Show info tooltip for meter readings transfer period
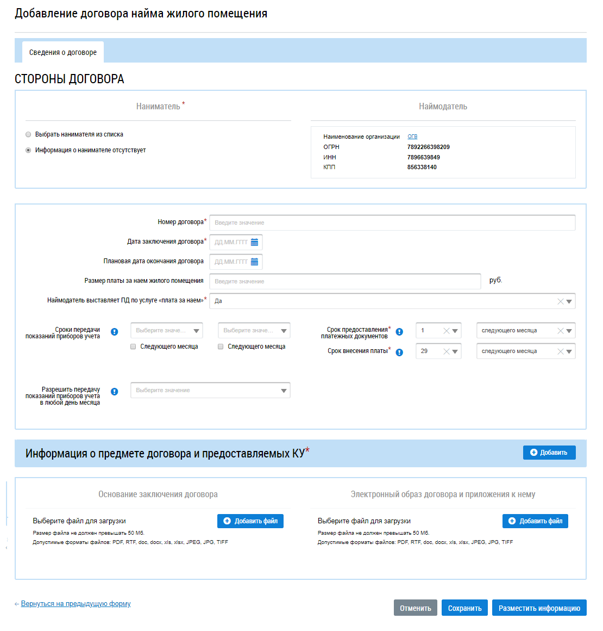603x631 pixels. (115, 332)
